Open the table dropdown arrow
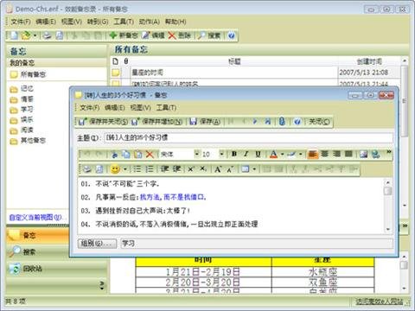The width and height of the screenshot is (415, 311). (254, 169)
